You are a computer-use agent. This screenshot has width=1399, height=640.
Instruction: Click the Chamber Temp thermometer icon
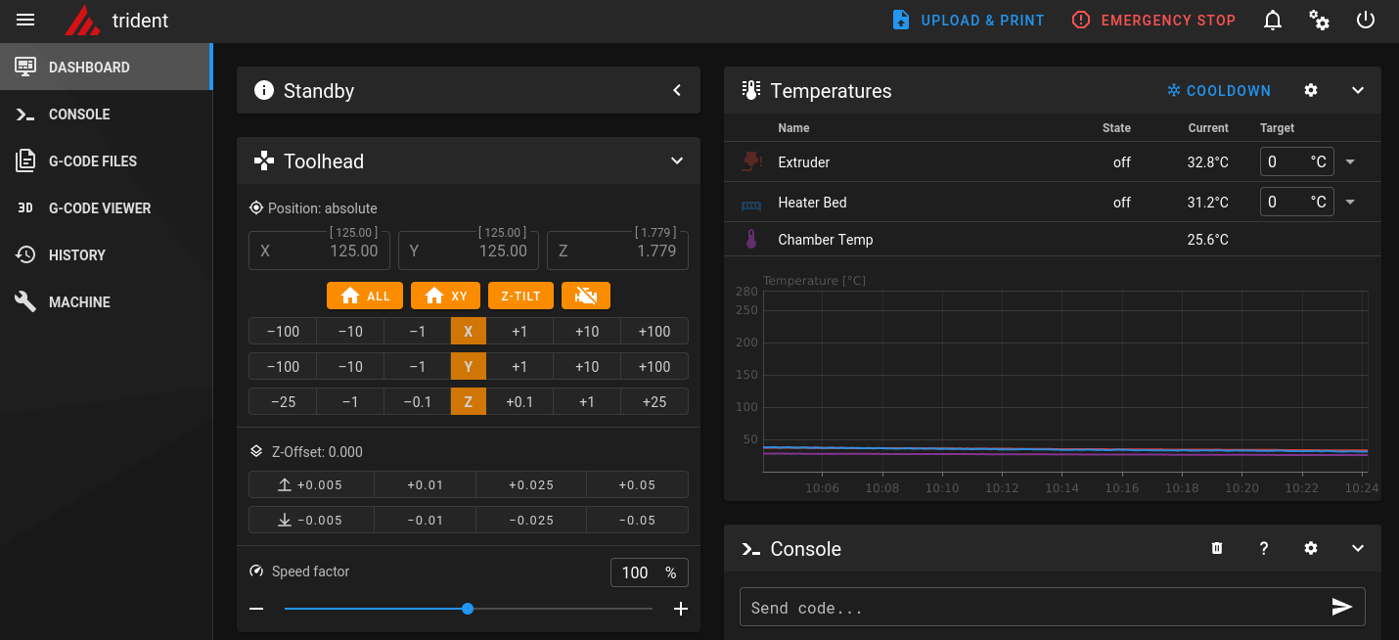point(751,240)
